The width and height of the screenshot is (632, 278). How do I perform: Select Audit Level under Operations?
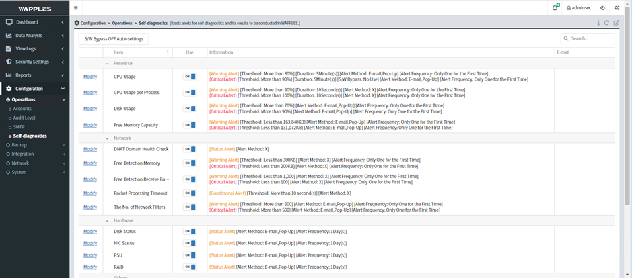[x=24, y=118]
